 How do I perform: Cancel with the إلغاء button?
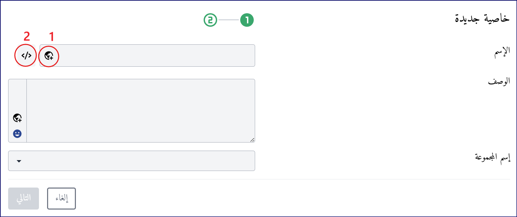[61, 198]
